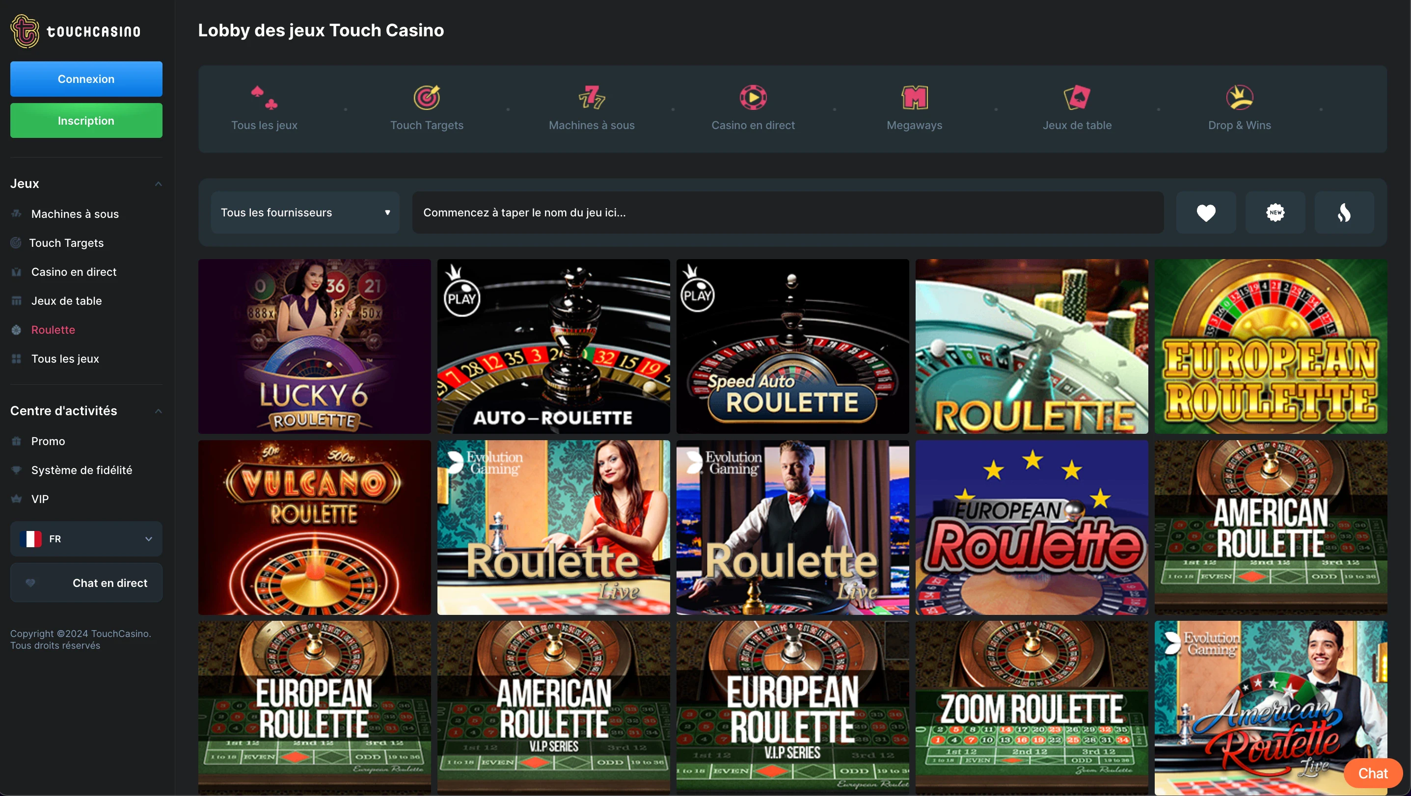Click the Connexion button

point(86,79)
